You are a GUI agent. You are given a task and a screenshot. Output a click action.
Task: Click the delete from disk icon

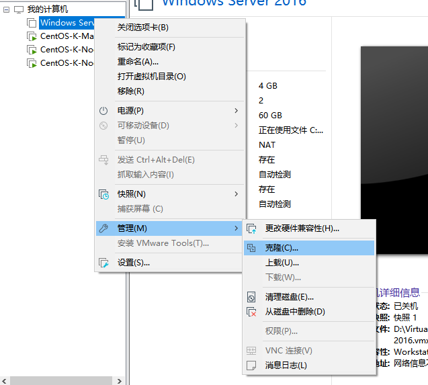251,312
